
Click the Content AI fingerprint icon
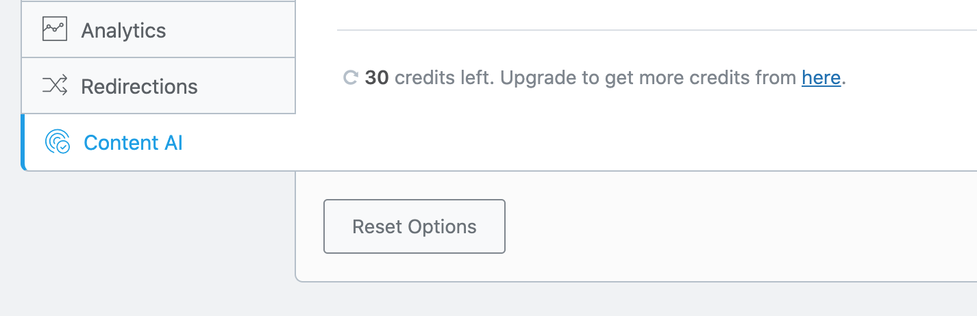[x=57, y=142]
